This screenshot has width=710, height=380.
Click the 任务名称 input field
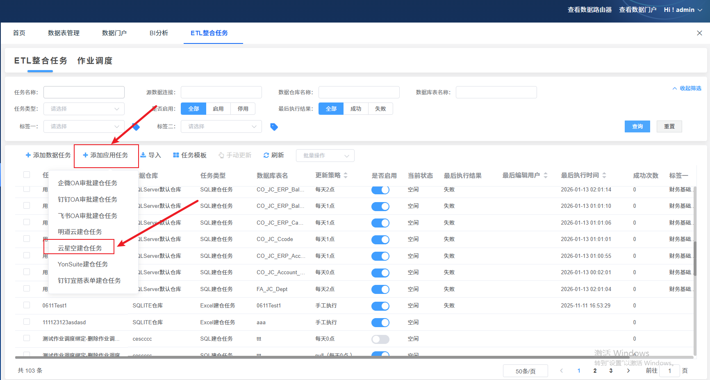coord(84,92)
